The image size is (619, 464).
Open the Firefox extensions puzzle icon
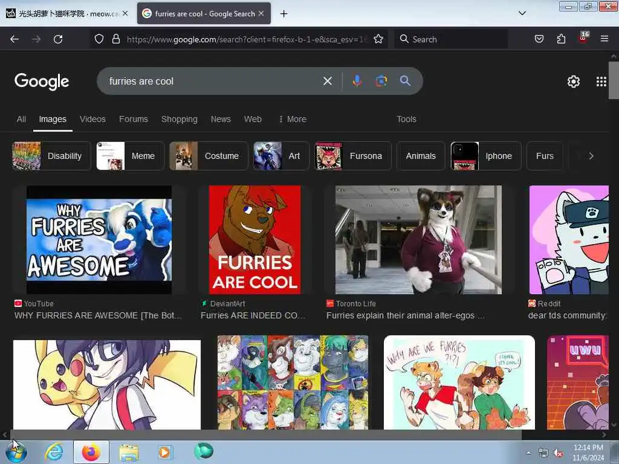[561, 39]
